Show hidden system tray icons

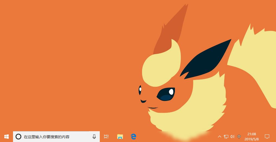(220, 137)
